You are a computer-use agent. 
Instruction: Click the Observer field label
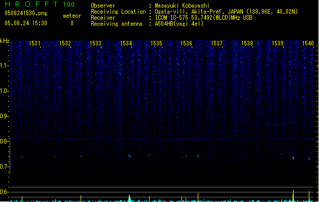[103, 6]
